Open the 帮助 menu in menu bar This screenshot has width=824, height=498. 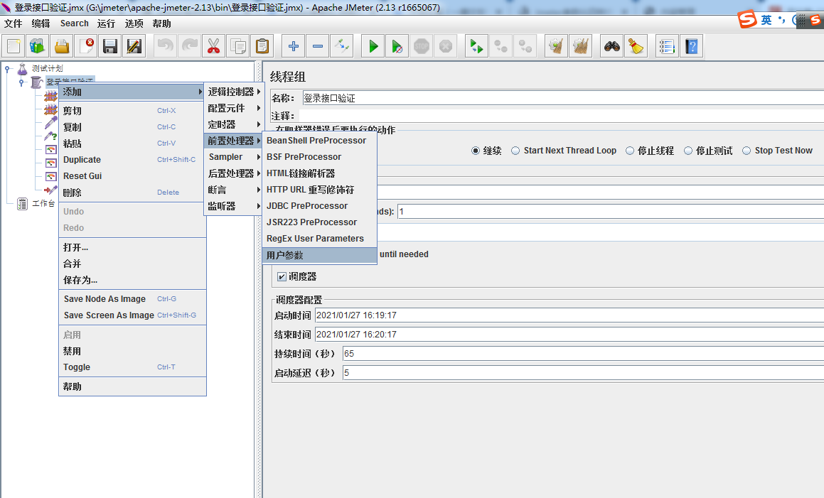click(x=162, y=23)
